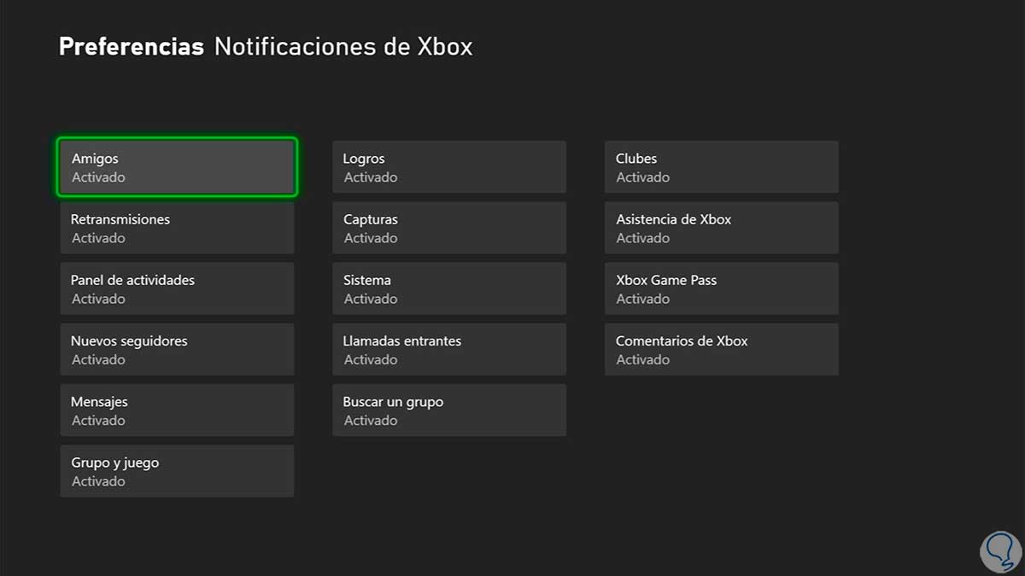Viewport: 1025px width, 576px height.
Task: Select the Nuevos seguidores tile
Action: 177,350
